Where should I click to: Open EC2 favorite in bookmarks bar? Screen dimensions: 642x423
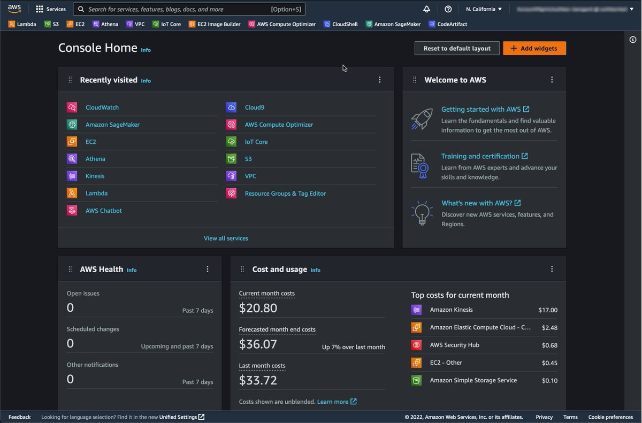pos(75,24)
